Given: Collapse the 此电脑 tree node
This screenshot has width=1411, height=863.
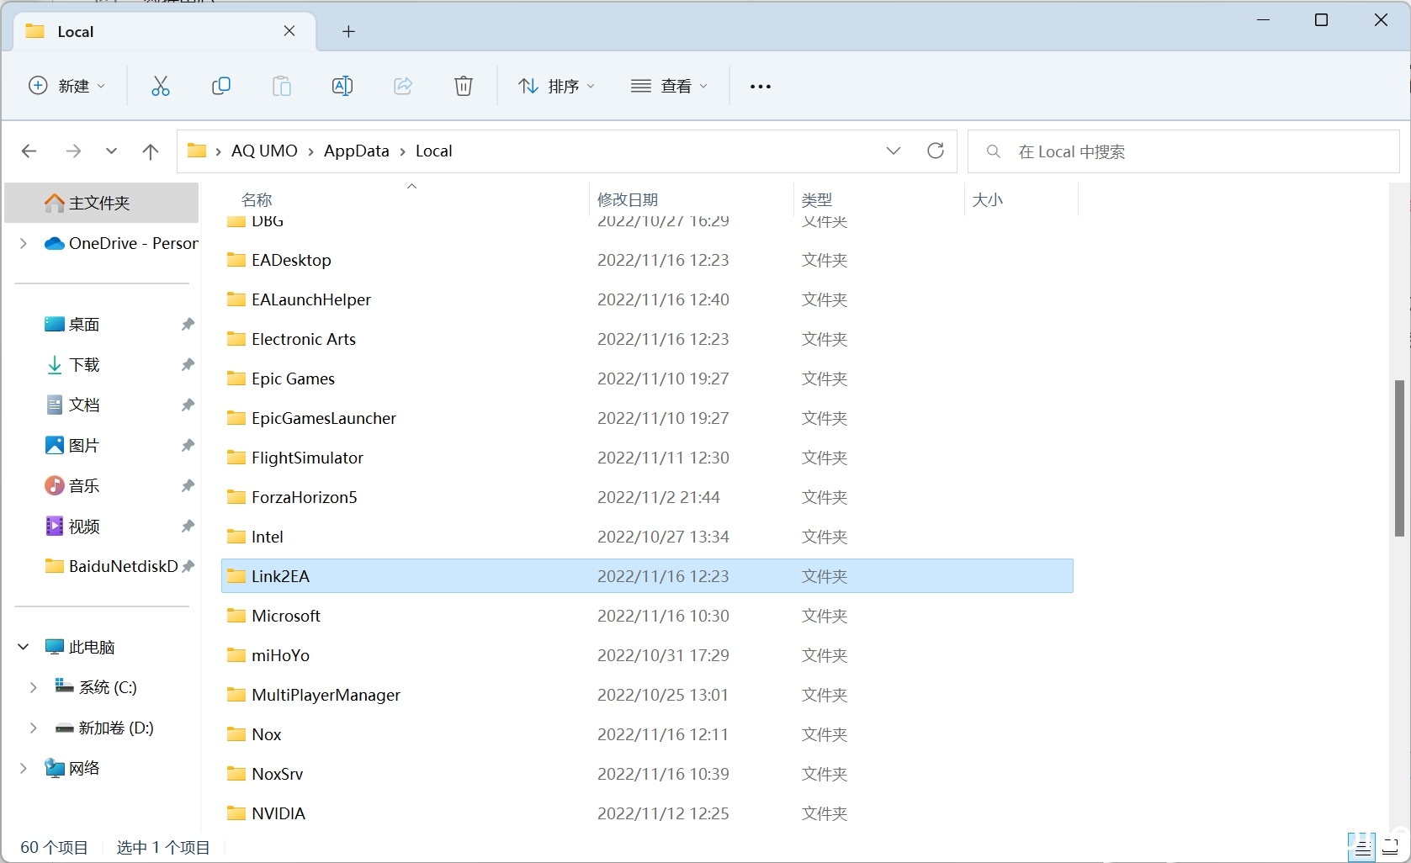Looking at the screenshot, I should click(24, 647).
